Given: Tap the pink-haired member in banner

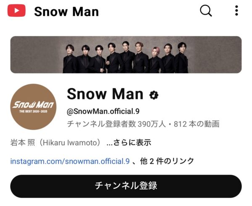Looking at the screenshot, I should pyautogui.click(x=155, y=60).
